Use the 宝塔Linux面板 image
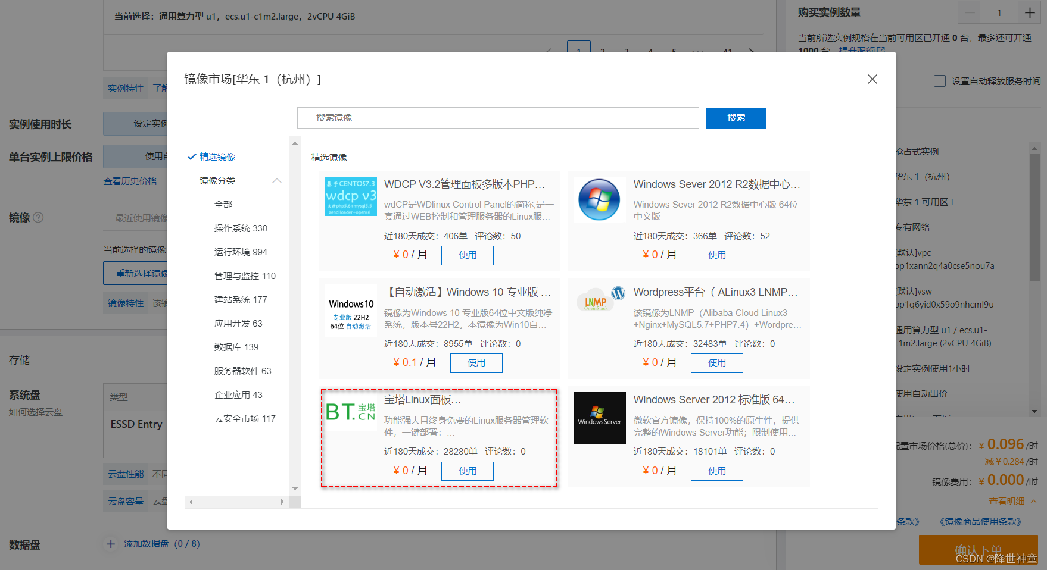1047x570 pixels. coord(468,471)
